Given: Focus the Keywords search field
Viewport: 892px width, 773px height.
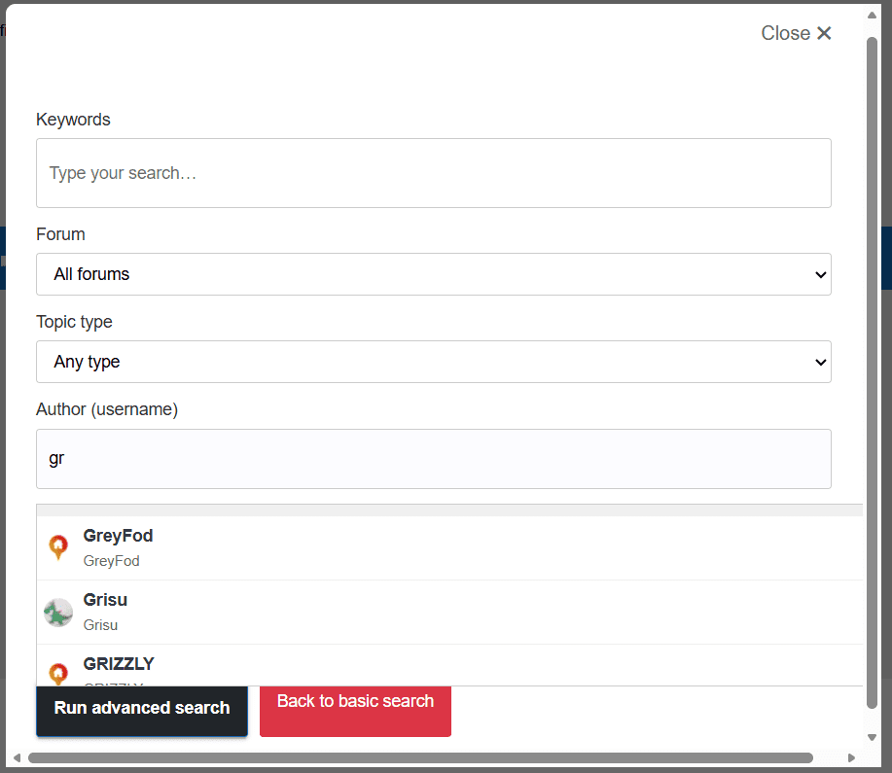Looking at the screenshot, I should (433, 173).
